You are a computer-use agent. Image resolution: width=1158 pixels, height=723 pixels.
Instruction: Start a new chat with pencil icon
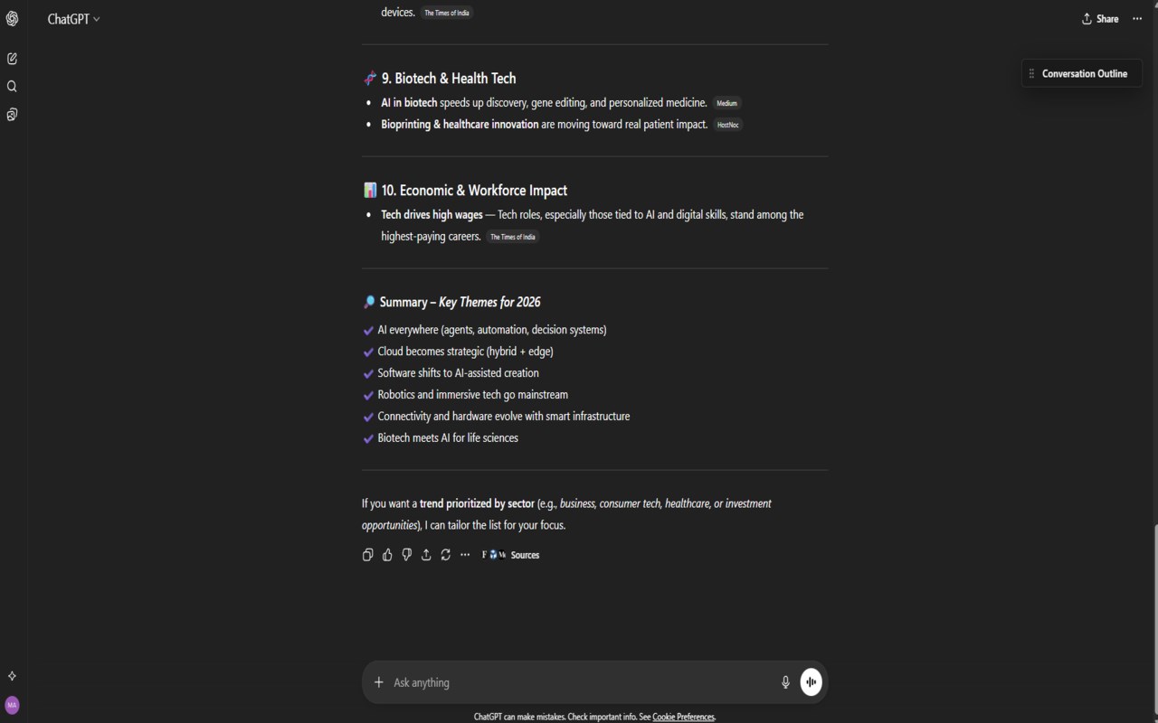[x=12, y=59]
